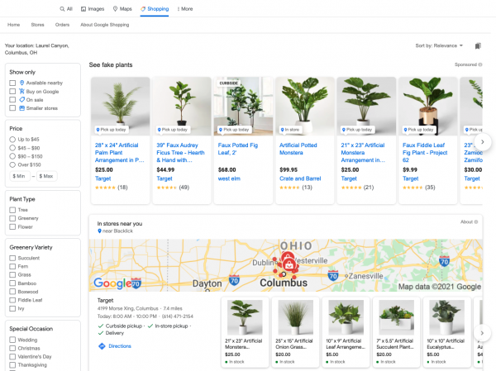The image size is (496, 371).
Task: Open Sort by Relevance dropdown
Action: click(x=439, y=45)
